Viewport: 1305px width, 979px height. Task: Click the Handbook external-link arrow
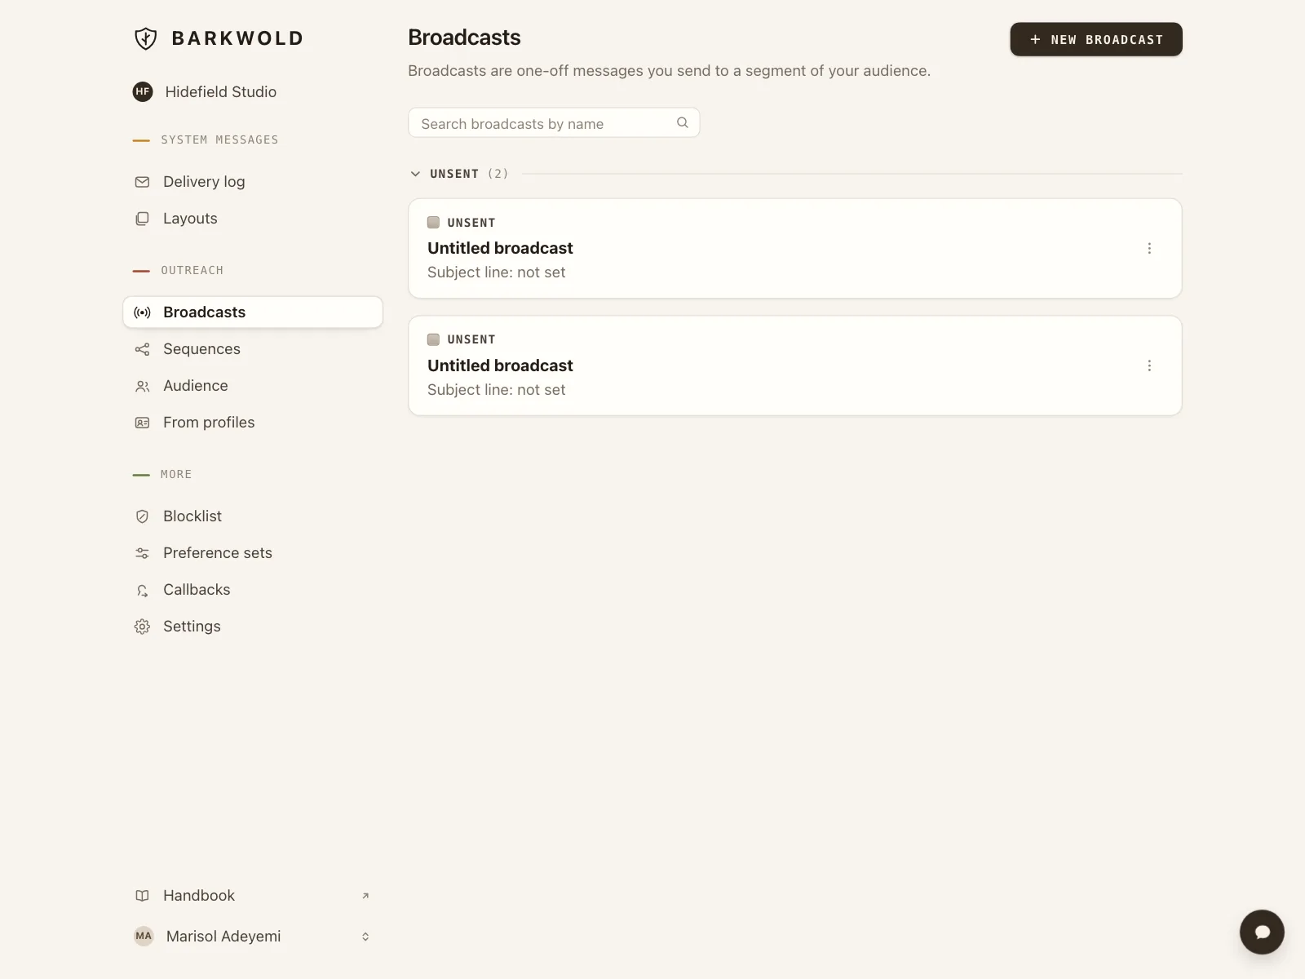365,896
